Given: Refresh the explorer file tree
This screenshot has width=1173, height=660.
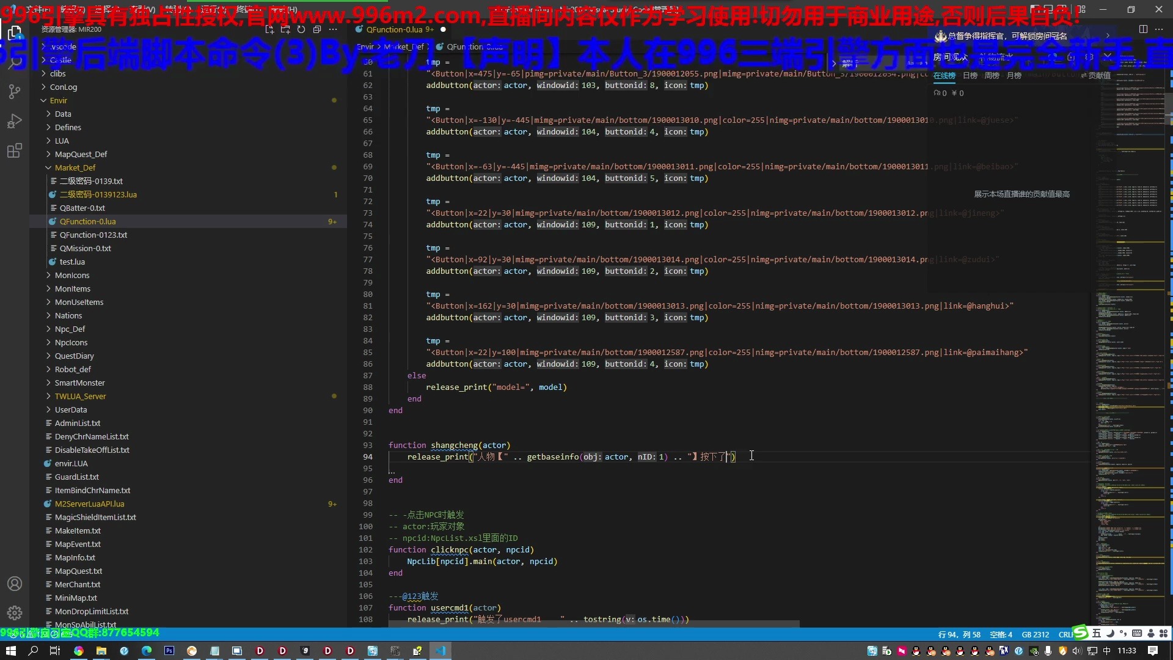Looking at the screenshot, I should [x=301, y=29].
